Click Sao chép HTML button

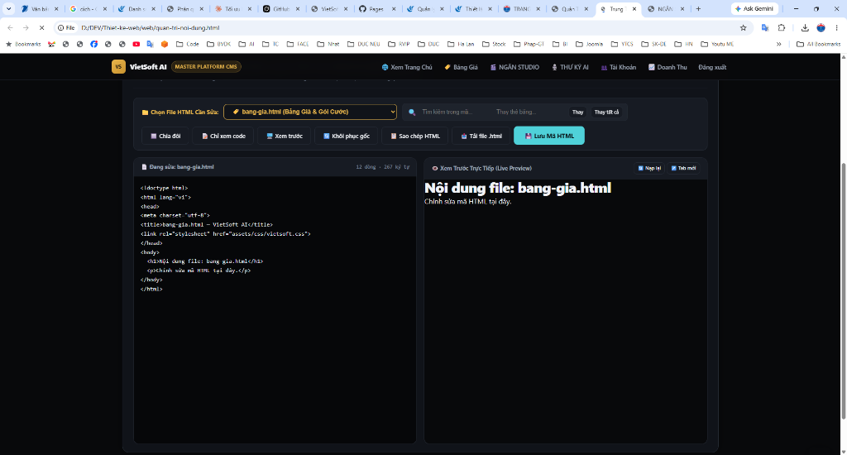point(415,136)
